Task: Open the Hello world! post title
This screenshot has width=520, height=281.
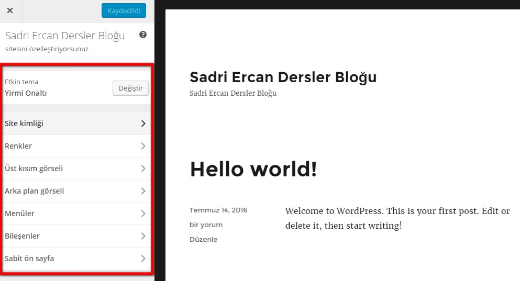Action: point(253,169)
